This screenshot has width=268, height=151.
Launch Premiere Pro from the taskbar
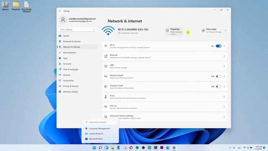tap(162, 147)
